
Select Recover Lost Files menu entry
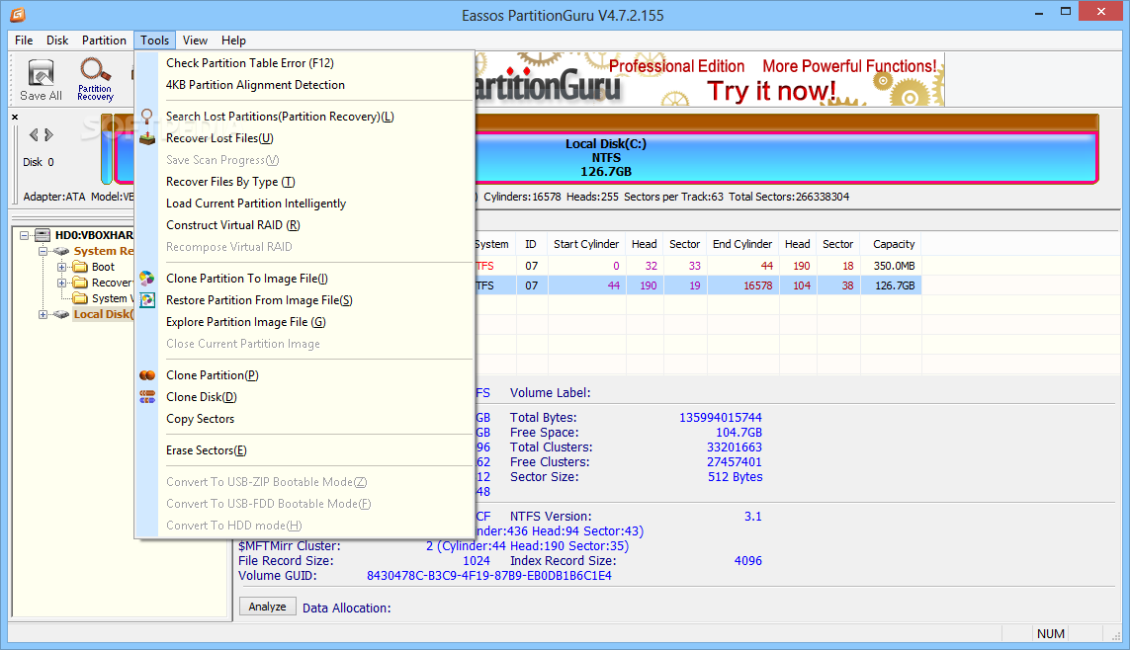pyautogui.click(x=219, y=138)
